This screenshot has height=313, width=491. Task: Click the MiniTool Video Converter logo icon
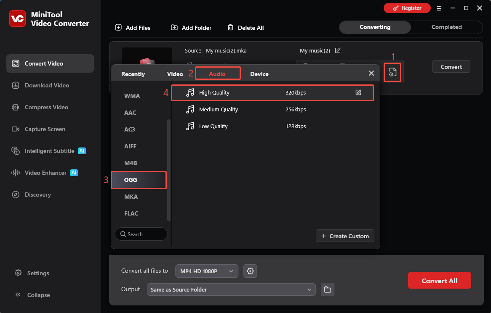17,19
